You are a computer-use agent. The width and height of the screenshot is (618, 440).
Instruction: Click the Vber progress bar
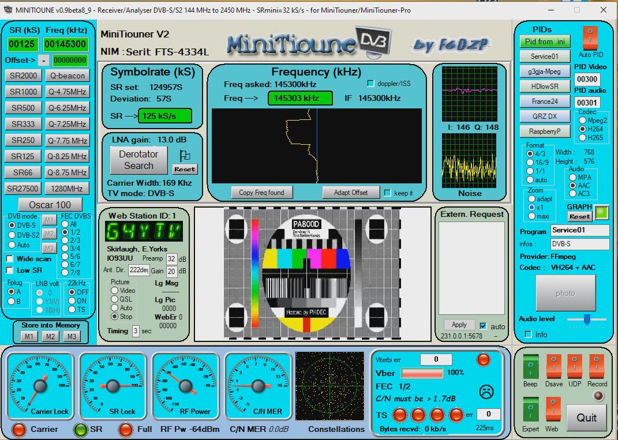point(422,373)
